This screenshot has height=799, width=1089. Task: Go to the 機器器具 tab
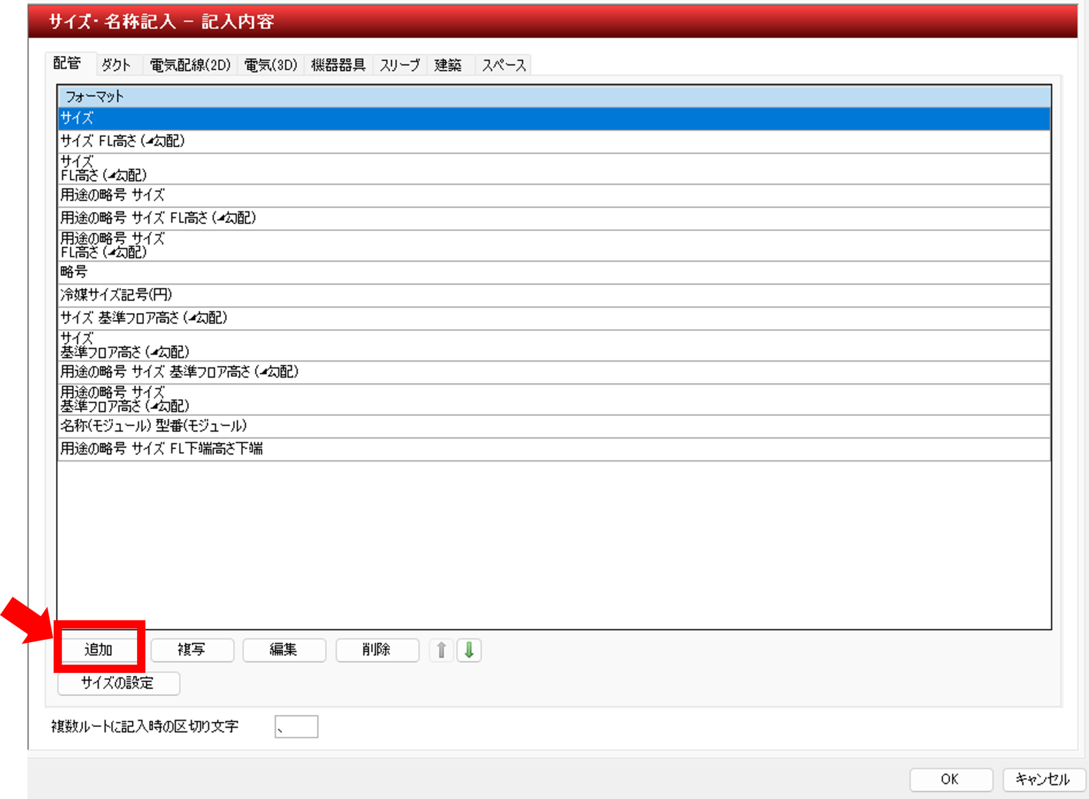(x=338, y=65)
